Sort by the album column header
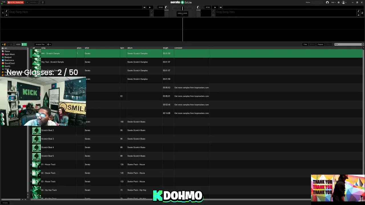Viewport: 365px width, 205px height. [x=130, y=48]
